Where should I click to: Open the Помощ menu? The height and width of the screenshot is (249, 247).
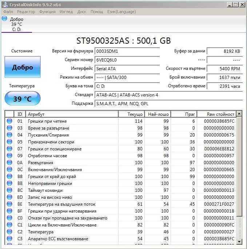coord(97,12)
